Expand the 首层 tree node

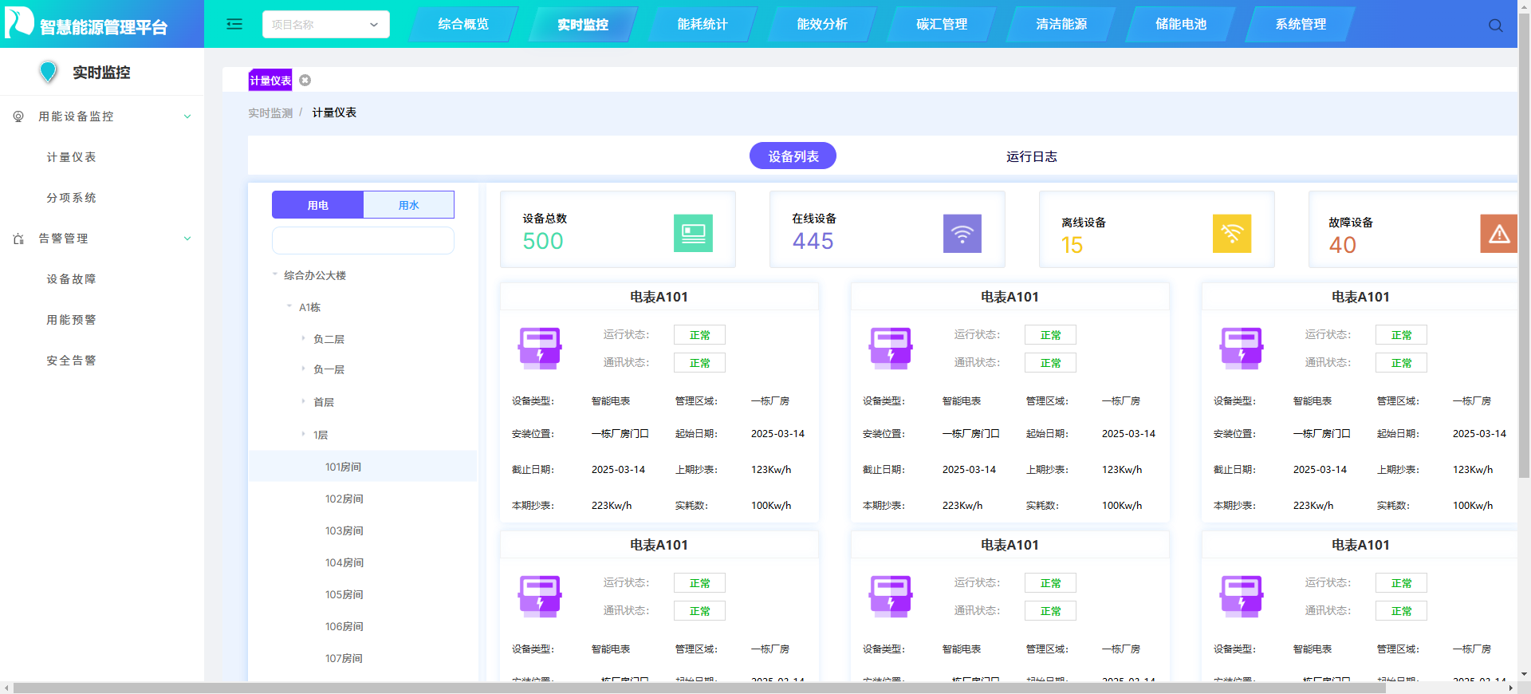tap(304, 401)
